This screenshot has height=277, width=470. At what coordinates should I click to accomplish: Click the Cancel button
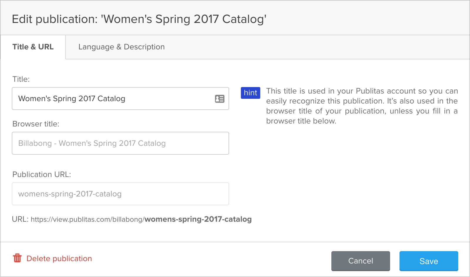(x=360, y=261)
